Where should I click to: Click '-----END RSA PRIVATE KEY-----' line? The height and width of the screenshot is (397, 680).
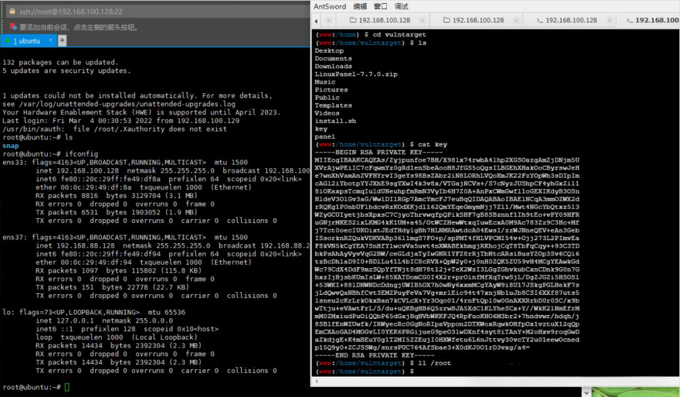[x=374, y=355]
